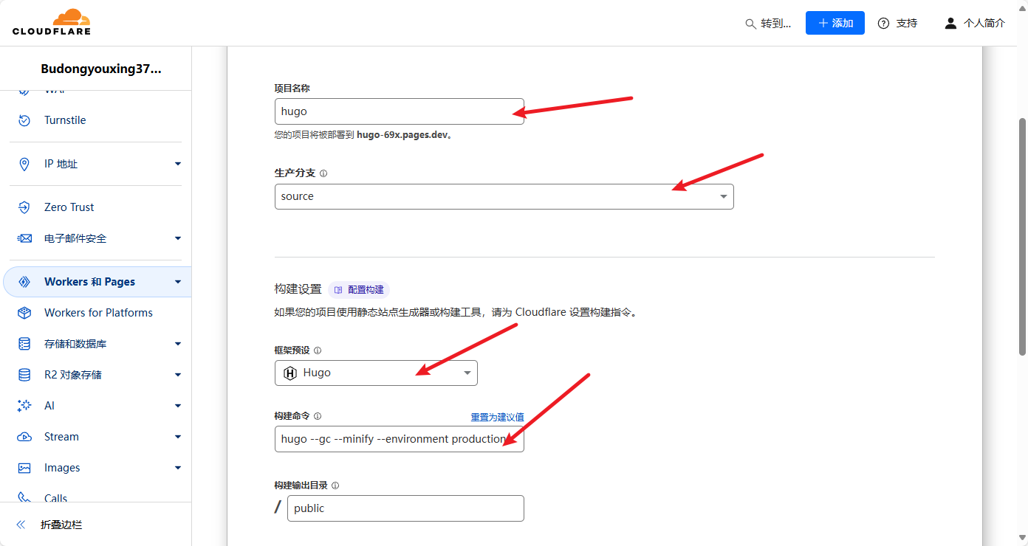Click the Images picture icon
Viewport: 1028px width, 546px height.
(x=24, y=468)
